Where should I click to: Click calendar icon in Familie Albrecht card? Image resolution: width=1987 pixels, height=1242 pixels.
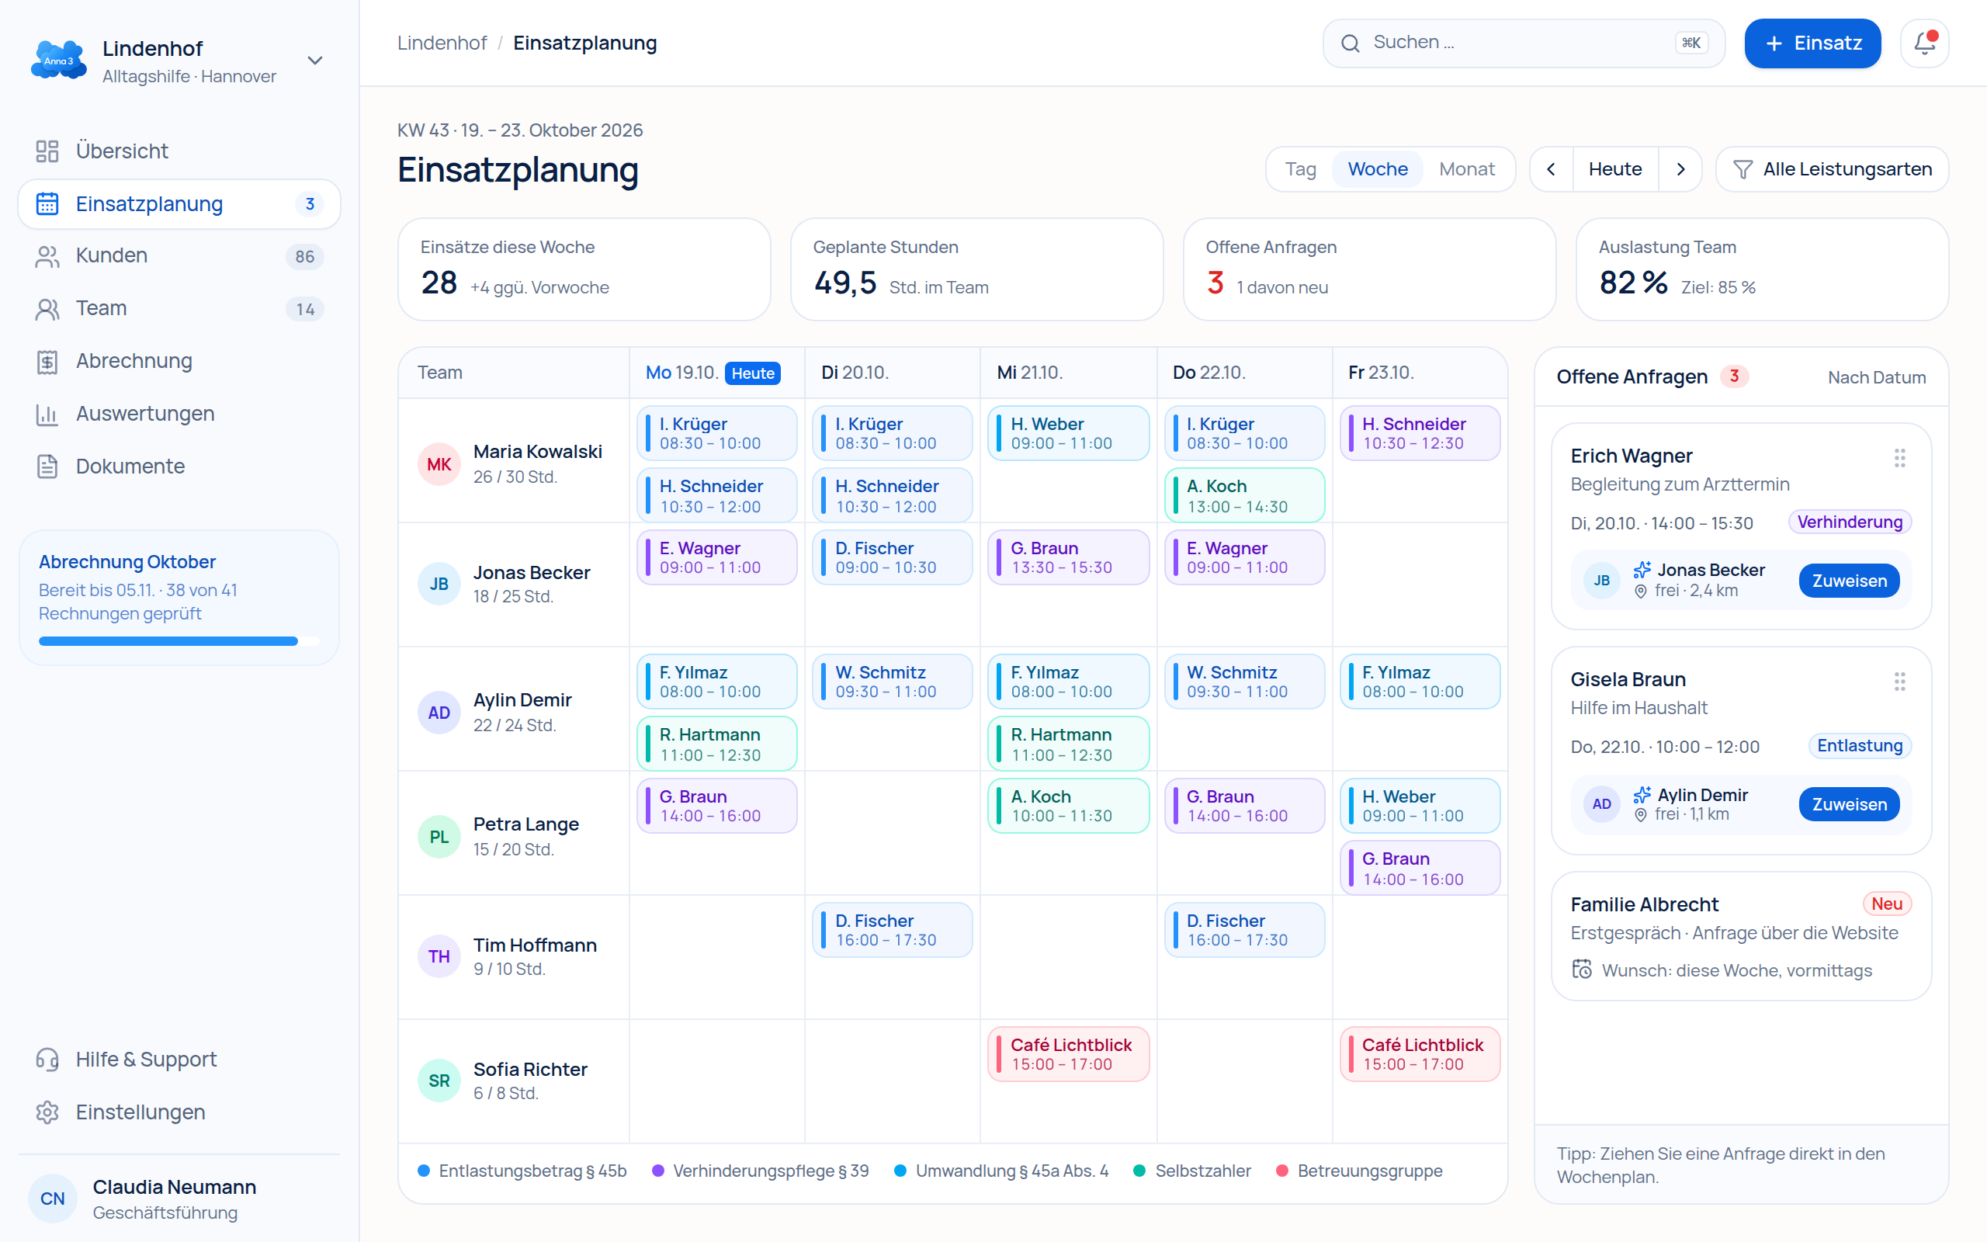(1581, 970)
